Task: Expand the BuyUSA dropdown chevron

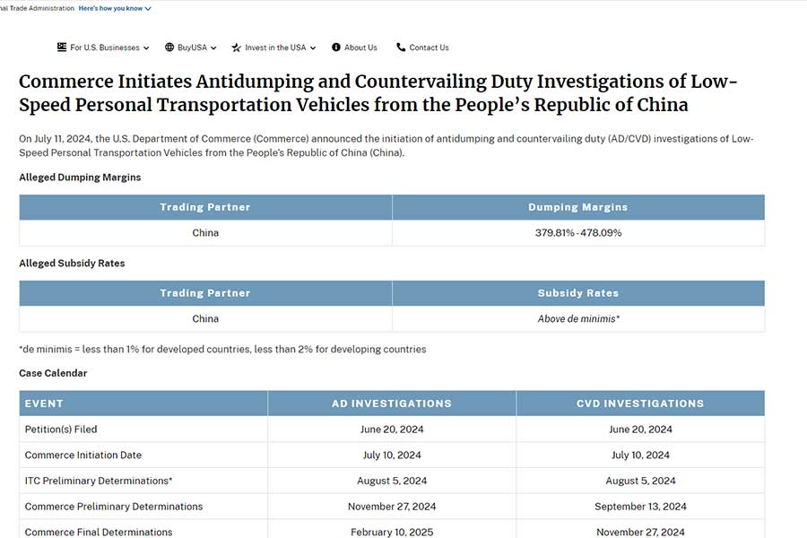Action: pyautogui.click(x=213, y=48)
